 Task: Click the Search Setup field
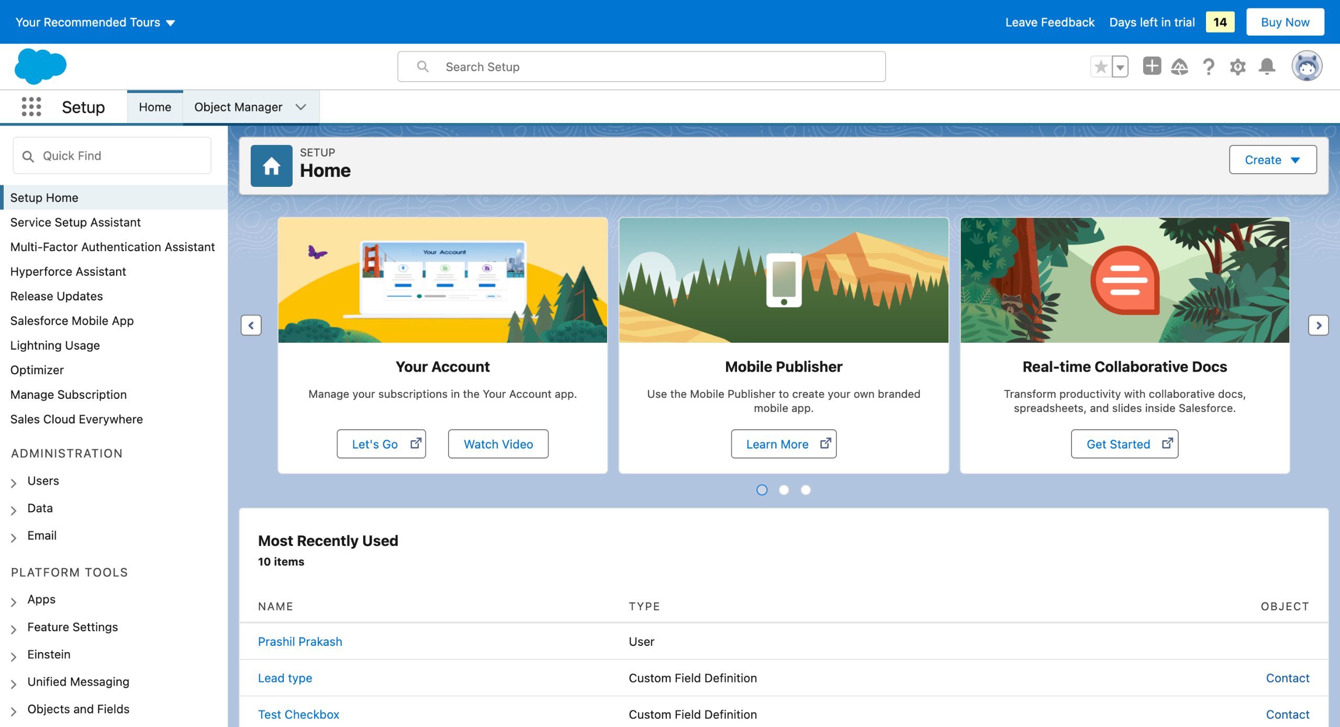point(642,66)
